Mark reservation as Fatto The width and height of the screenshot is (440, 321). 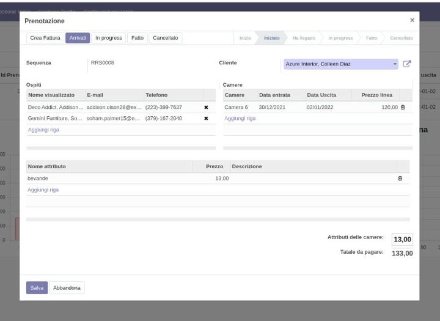[x=137, y=38]
